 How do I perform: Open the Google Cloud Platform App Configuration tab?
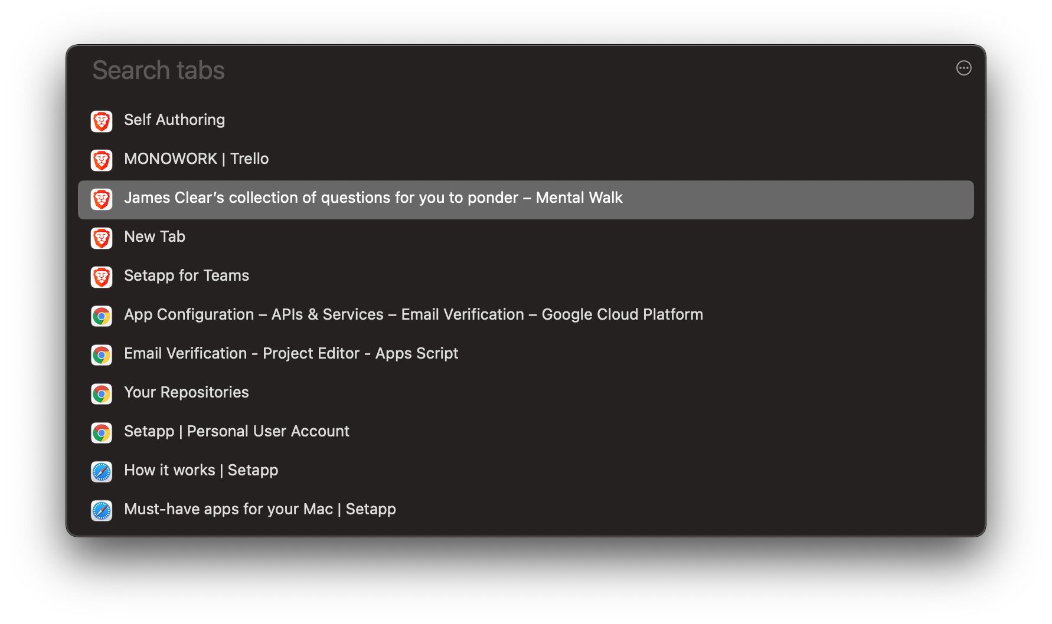coord(413,314)
